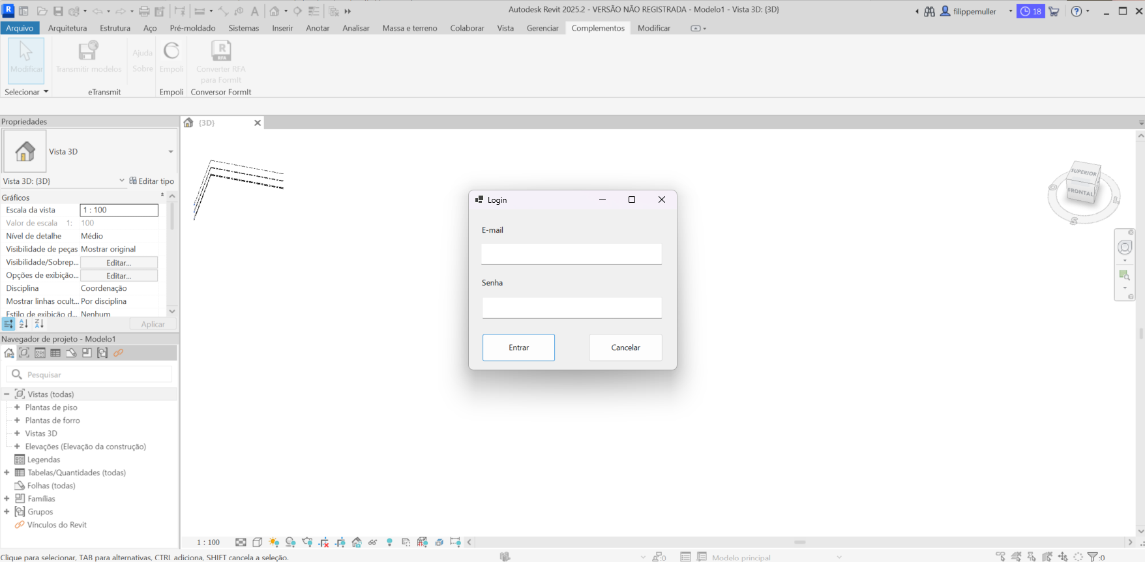Click the Entrar button in Login dialog
1145x562 pixels.
518,348
